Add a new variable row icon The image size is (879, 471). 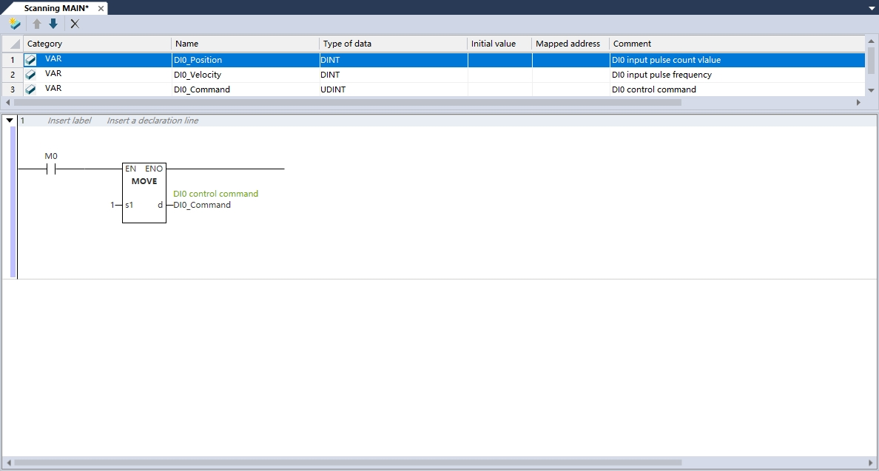[x=15, y=24]
